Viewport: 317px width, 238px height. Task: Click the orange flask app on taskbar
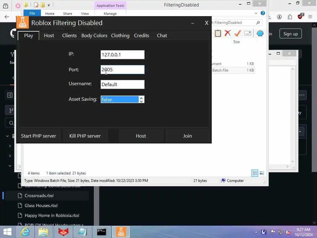click(x=121, y=232)
